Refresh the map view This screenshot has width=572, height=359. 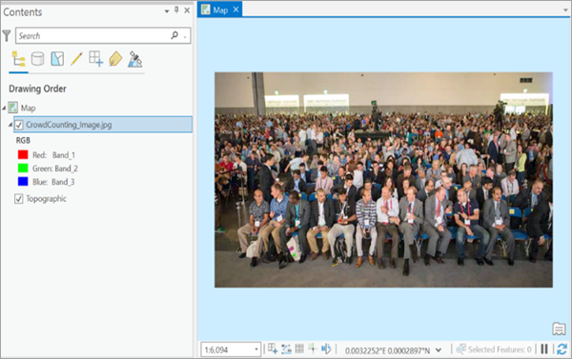point(562,349)
